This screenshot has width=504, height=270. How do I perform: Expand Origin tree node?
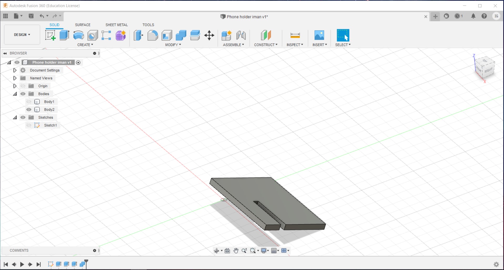15,86
